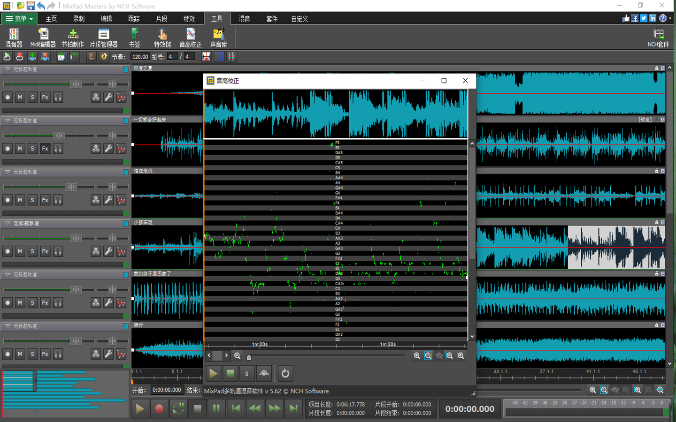
Task: Open the 特效链 effect chain
Action: pos(162,38)
